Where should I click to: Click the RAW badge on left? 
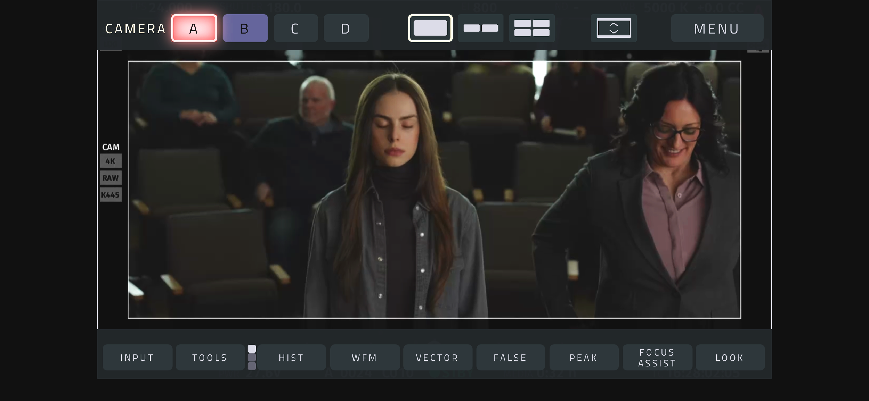tap(111, 178)
